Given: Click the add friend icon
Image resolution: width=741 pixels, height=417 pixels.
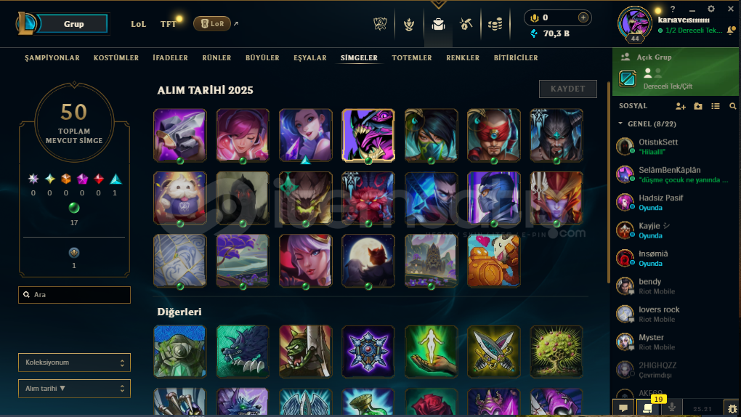Looking at the screenshot, I should [x=681, y=106].
